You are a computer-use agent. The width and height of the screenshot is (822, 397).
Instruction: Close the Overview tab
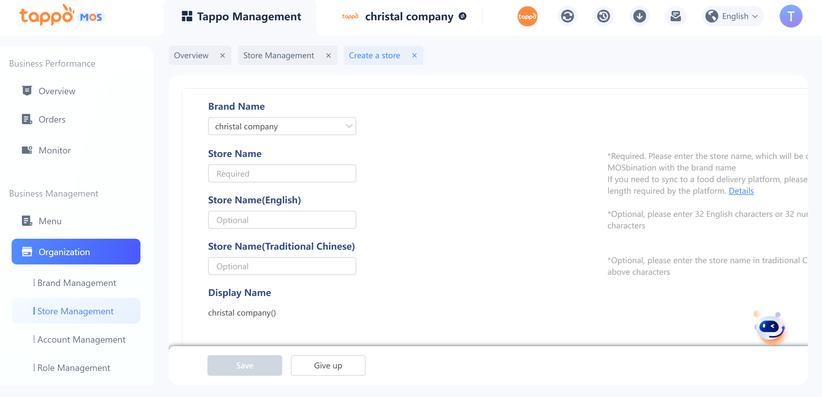coord(223,55)
